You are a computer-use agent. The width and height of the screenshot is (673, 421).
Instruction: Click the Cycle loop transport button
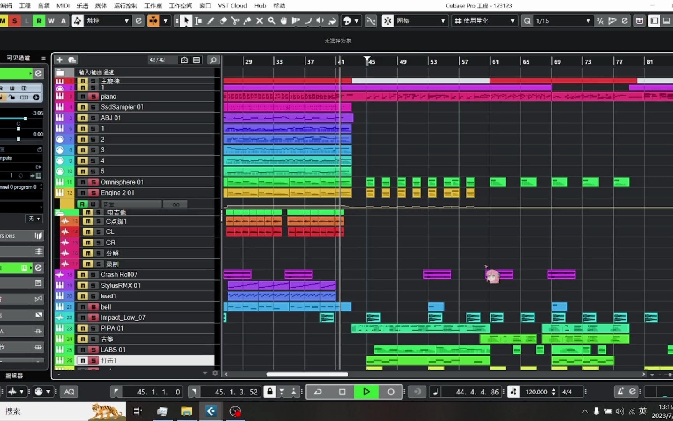[318, 392]
